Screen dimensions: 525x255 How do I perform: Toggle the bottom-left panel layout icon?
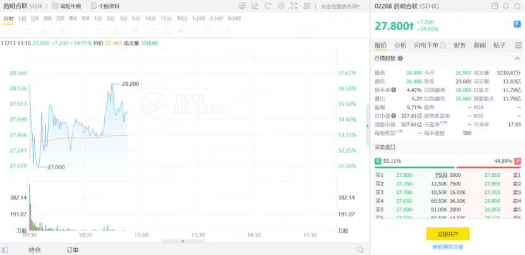pyautogui.click(x=4, y=250)
